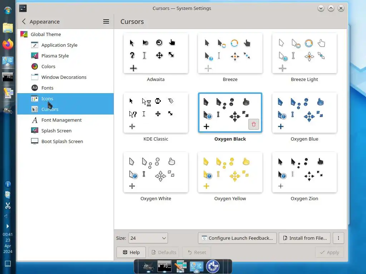
Task: Open the three-dot more options menu
Action: [x=338, y=238]
